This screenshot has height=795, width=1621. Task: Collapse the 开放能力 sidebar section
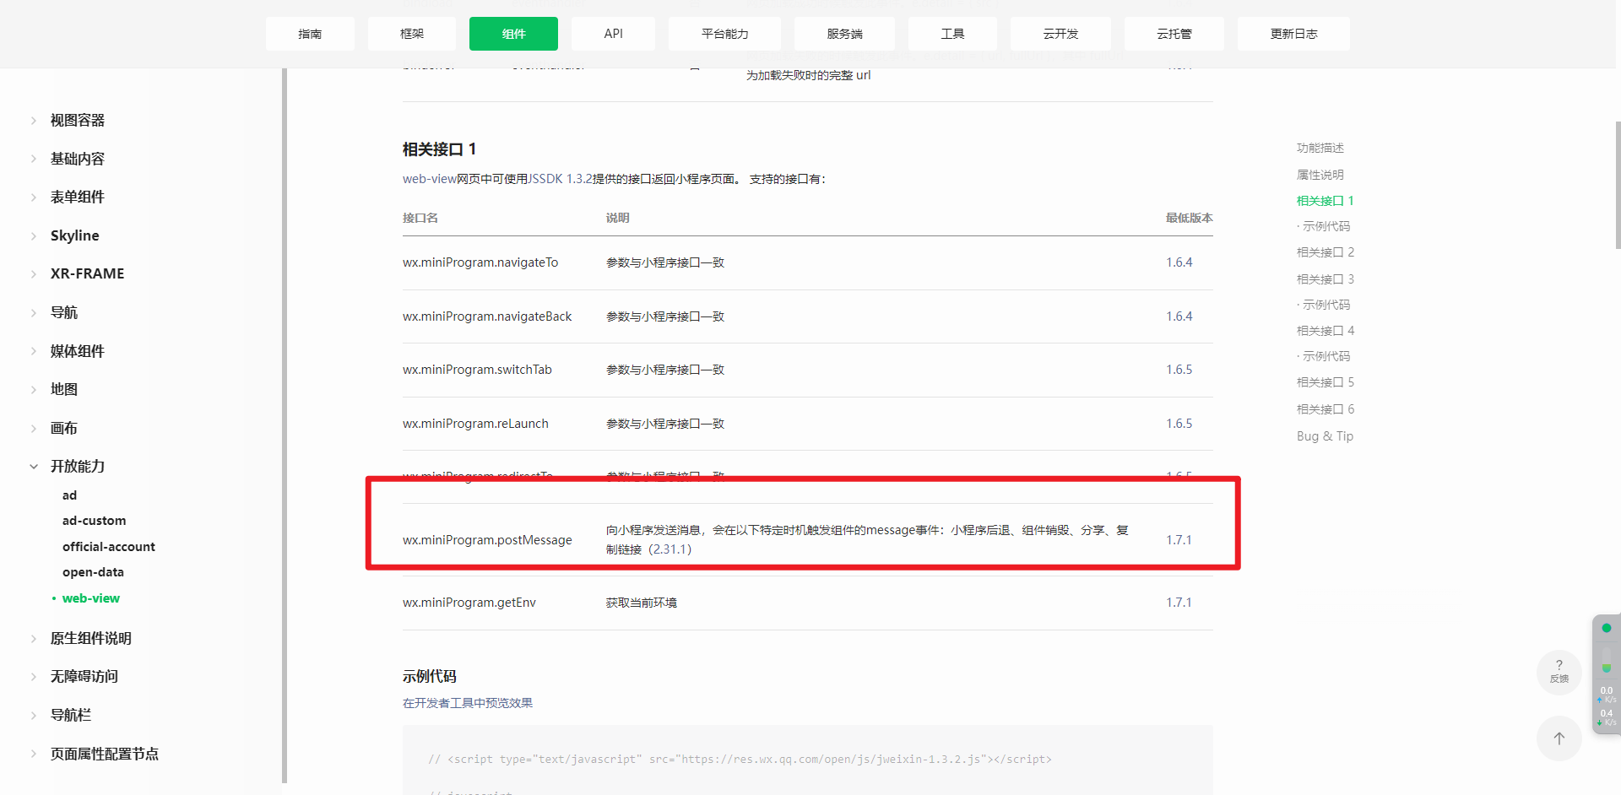click(77, 466)
